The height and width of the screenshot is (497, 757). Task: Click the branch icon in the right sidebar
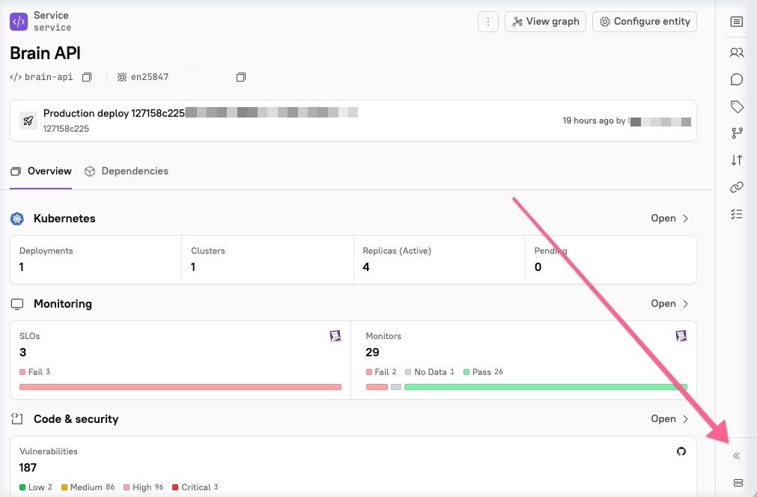tap(736, 133)
